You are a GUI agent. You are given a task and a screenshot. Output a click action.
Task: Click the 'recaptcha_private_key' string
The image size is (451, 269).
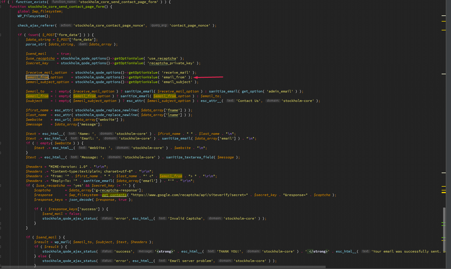pyautogui.click(x=171, y=63)
